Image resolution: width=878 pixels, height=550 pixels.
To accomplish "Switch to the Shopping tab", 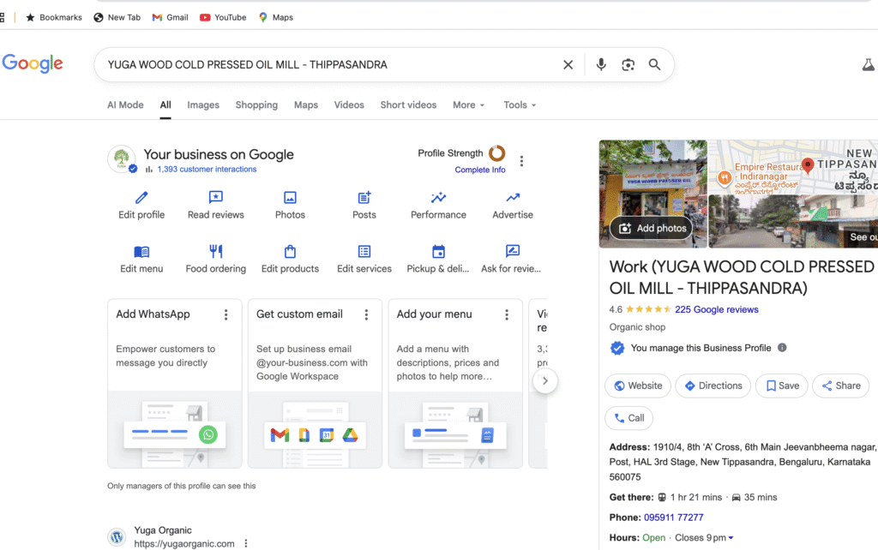I will [256, 105].
